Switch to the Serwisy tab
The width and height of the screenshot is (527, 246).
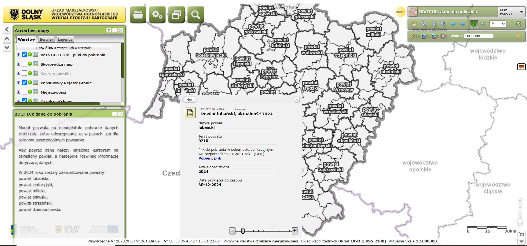tap(46, 39)
